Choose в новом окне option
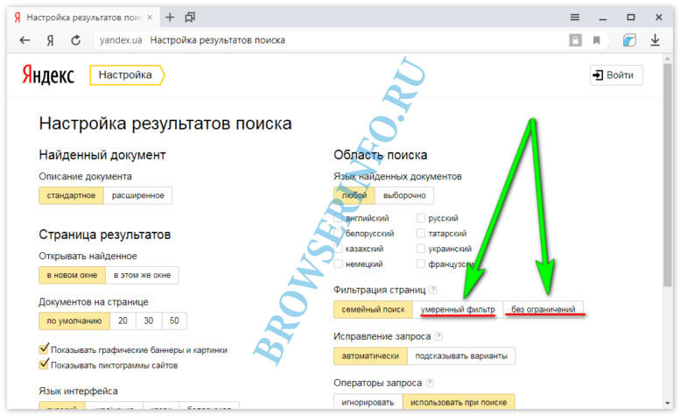680x416 pixels. point(72,275)
